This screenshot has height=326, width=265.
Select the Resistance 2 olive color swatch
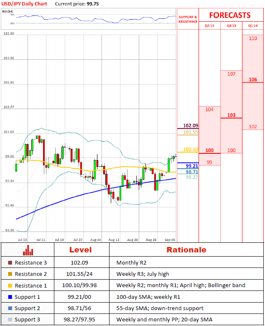pos(10,274)
